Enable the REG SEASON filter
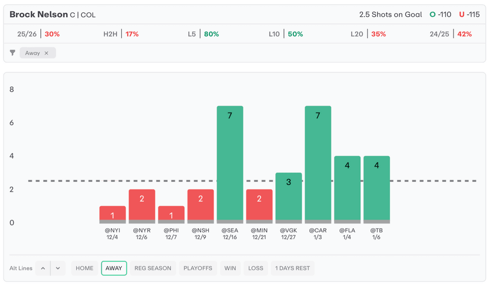 152,268
